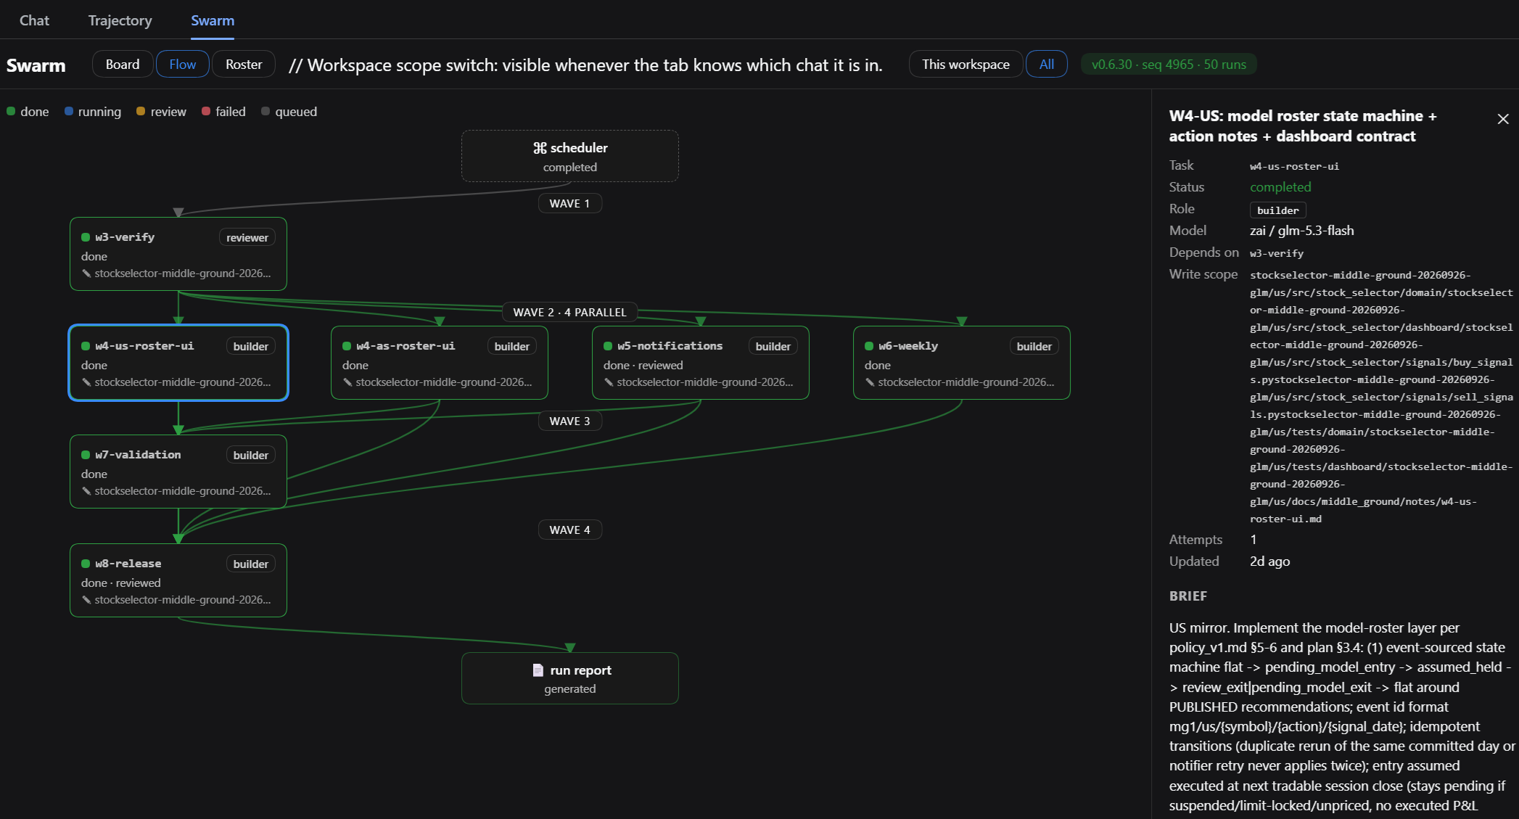This screenshot has width=1519, height=819.
Task: Click the builder role chip in details
Action: pos(1277,210)
